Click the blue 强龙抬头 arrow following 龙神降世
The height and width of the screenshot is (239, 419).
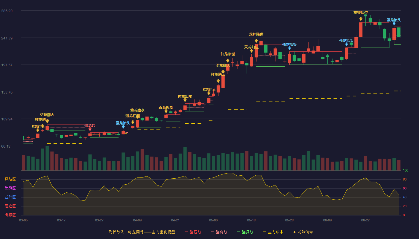point(289,48)
